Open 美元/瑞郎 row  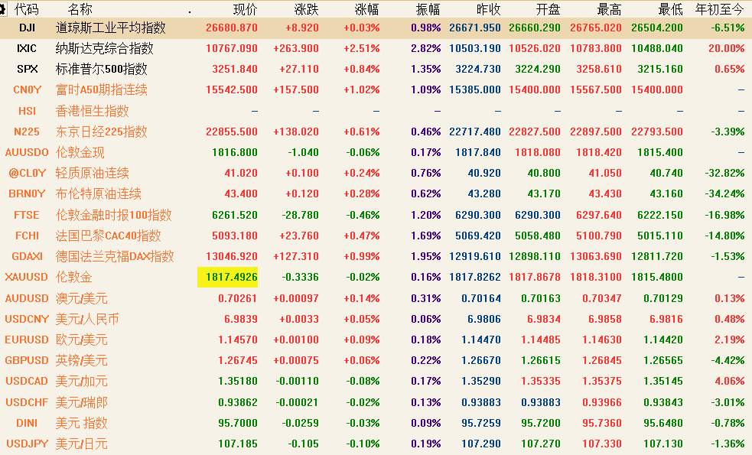click(x=82, y=401)
